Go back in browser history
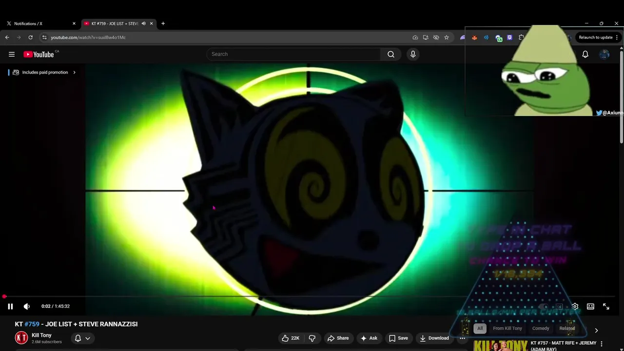Image resolution: width=624 pixels, height=351 pixels. (x=7, y=37)
